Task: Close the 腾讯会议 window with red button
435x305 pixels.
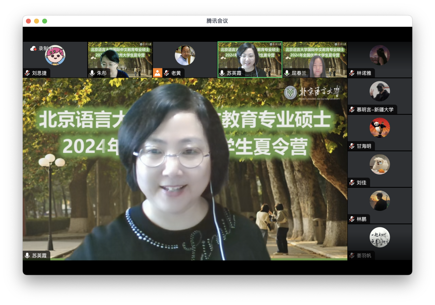Action: (x=29, y=21)
